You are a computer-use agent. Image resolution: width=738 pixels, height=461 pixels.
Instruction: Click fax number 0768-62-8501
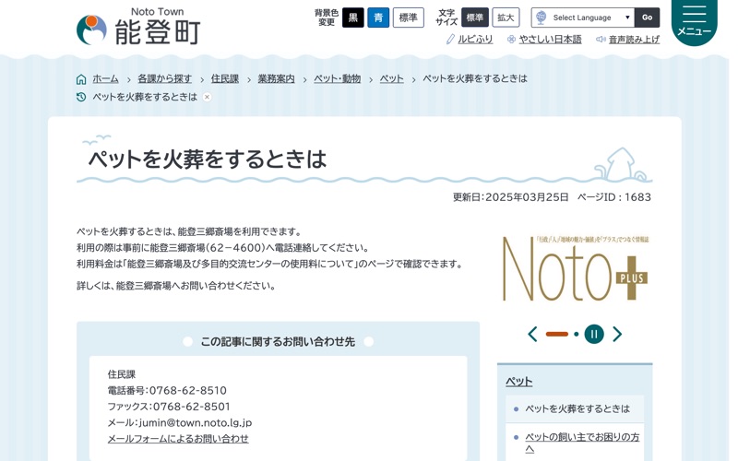tap(192, 407)
